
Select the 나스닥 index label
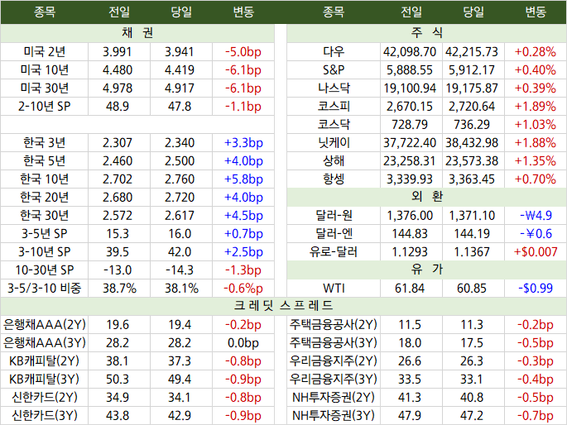pyautogui.click(x=334, y=88)
